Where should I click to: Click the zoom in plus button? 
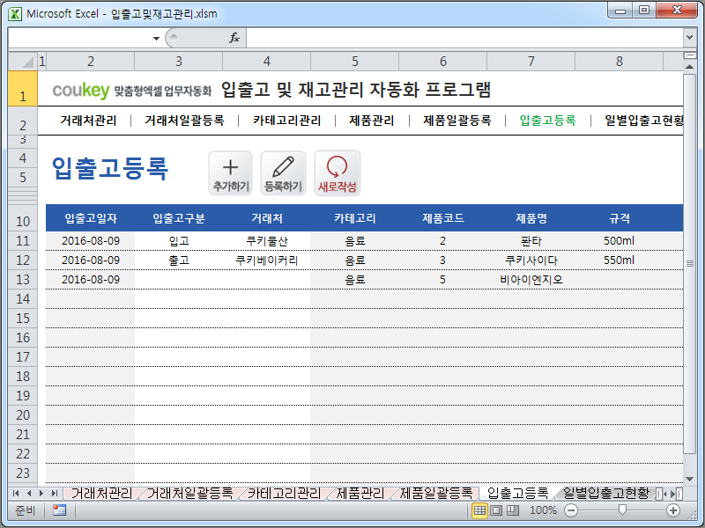tap(673, 510)
